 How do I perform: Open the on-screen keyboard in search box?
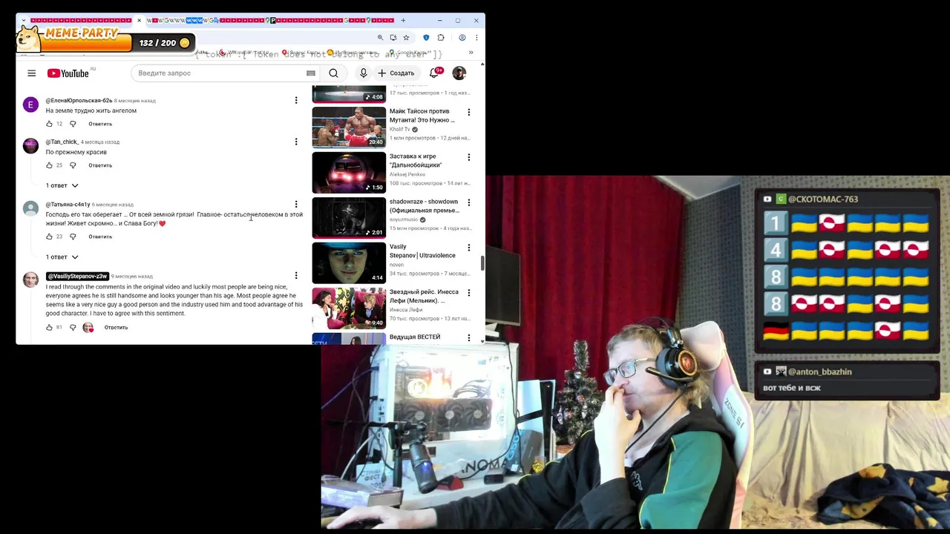tap(311, 73)
